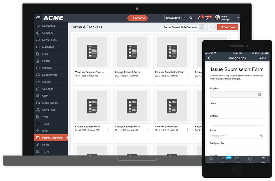
Task: Open the notifications bell icon
Action: point(206,18)
